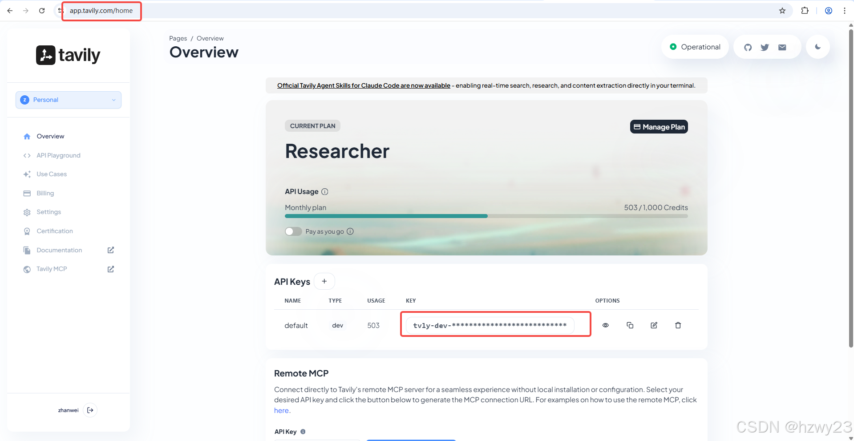Open Tavily MCP external link
854x441 pixels.
pyautogui.click(x=52, y=269)
